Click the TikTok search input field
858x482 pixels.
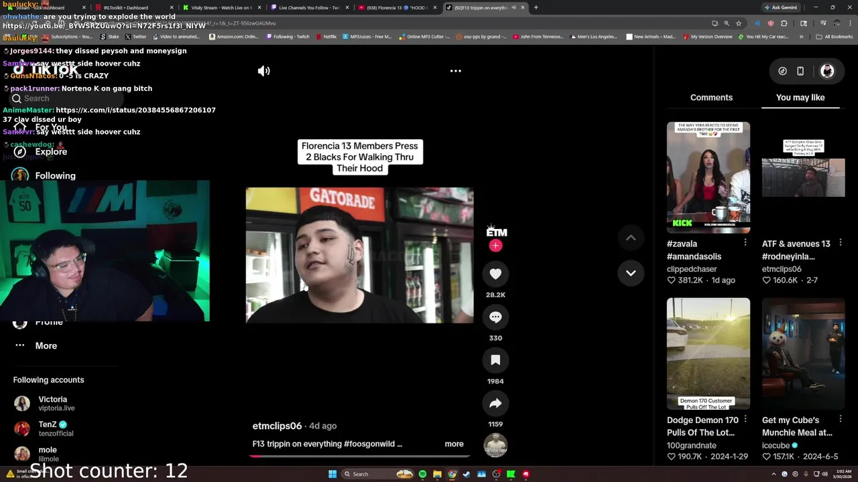67,98
